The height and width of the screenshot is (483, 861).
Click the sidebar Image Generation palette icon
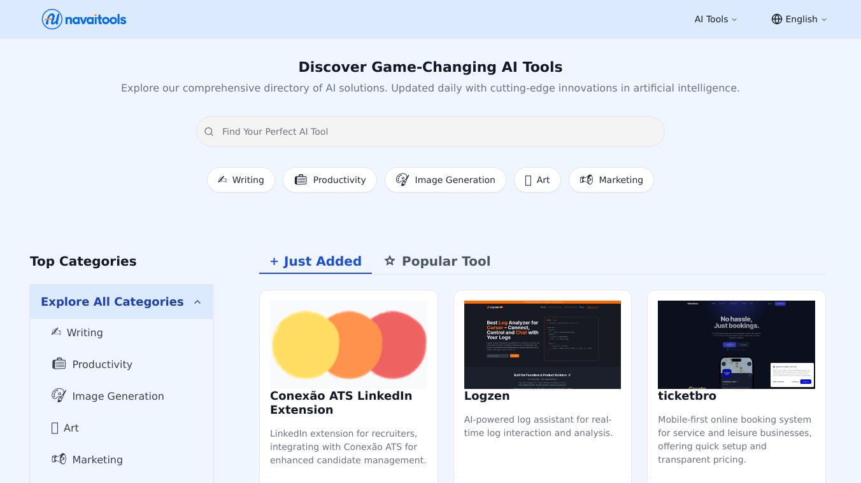pyautogui.click(x=59, y=395)
